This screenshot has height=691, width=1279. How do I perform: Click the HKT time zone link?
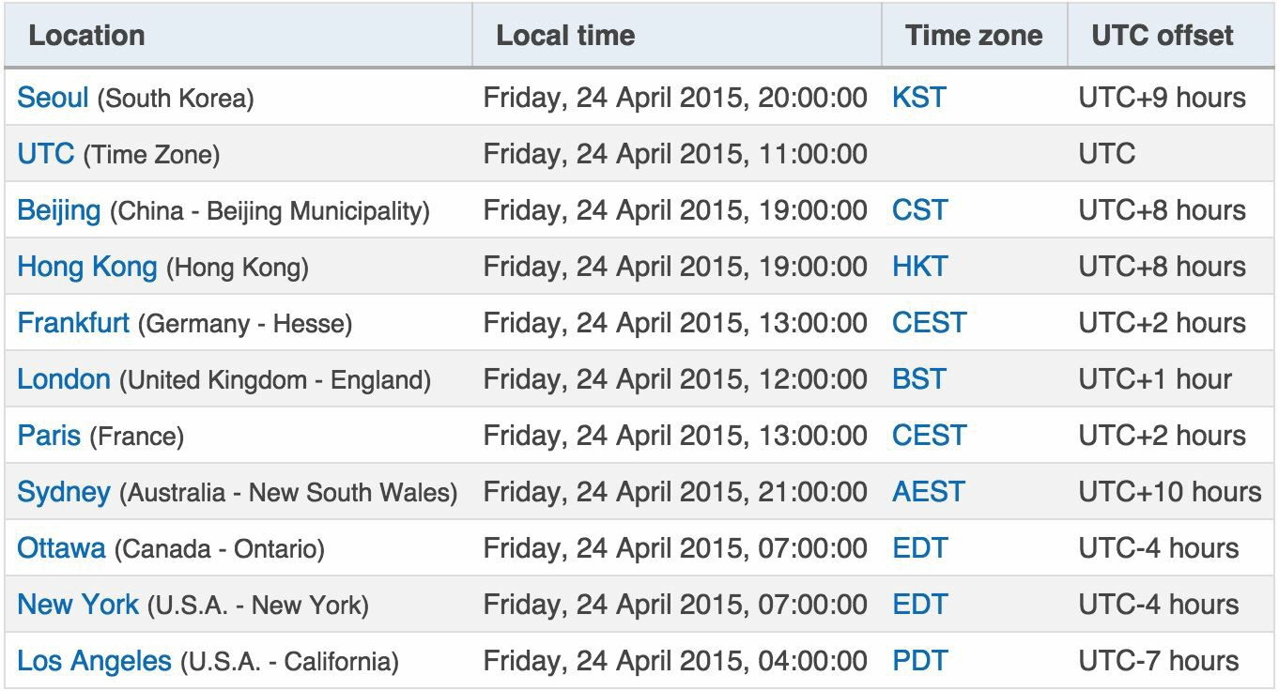919,267
